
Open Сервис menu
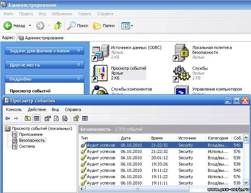pyautogui.click(x=85, y=14)
